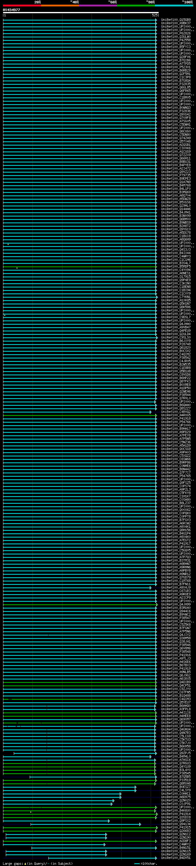Select the UniRef100_Q7F7I7 label
Screen dimensions: 196x866
tap(176, 473)
